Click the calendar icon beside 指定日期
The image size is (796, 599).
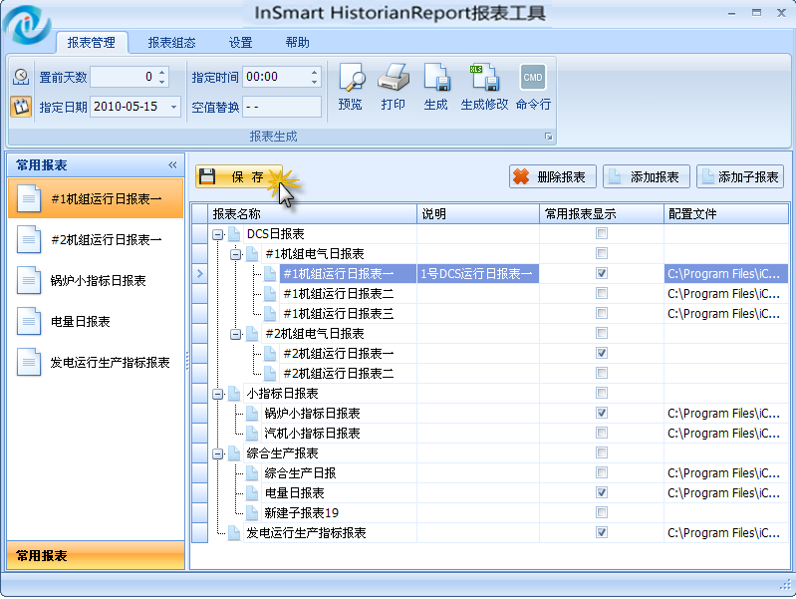[21, 107]
